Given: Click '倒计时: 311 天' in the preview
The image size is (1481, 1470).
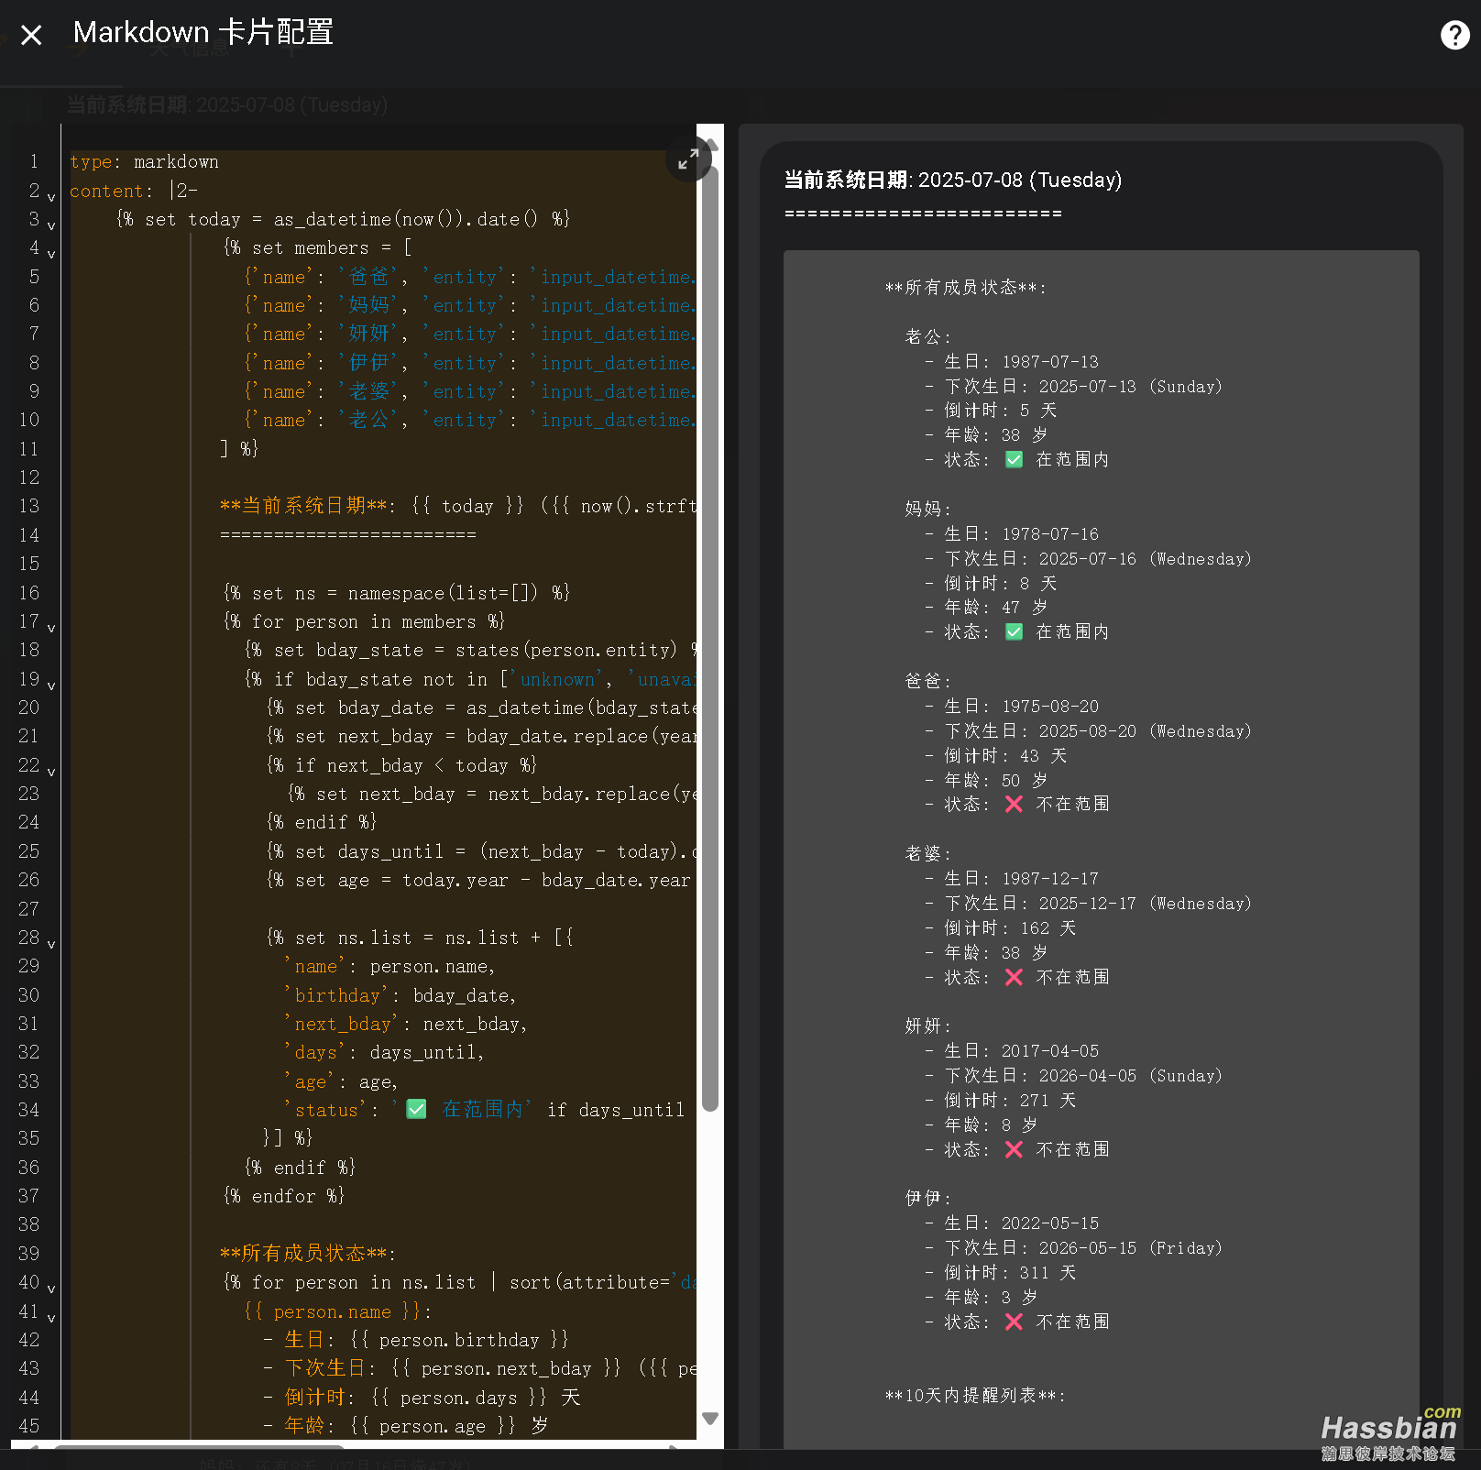Looking at the screenshot, I should (x=1010, y=1273).
